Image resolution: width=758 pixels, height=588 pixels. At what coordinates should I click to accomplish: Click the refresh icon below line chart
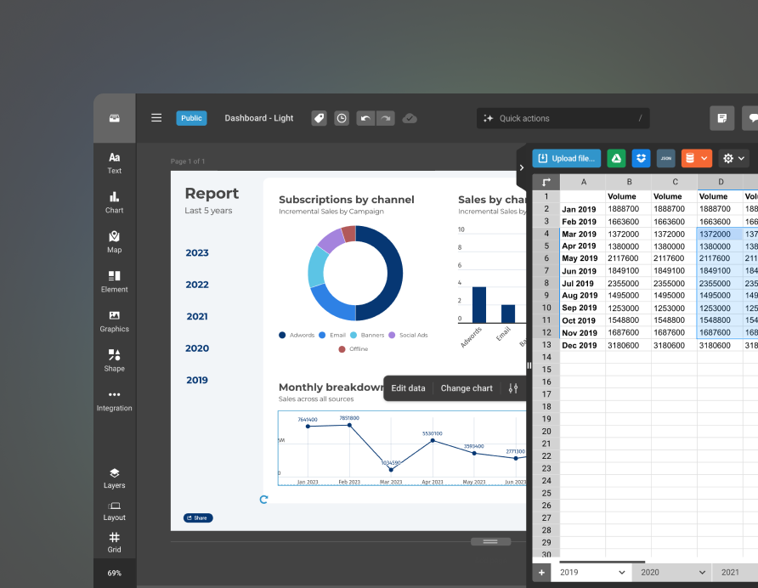click(263, 500)
